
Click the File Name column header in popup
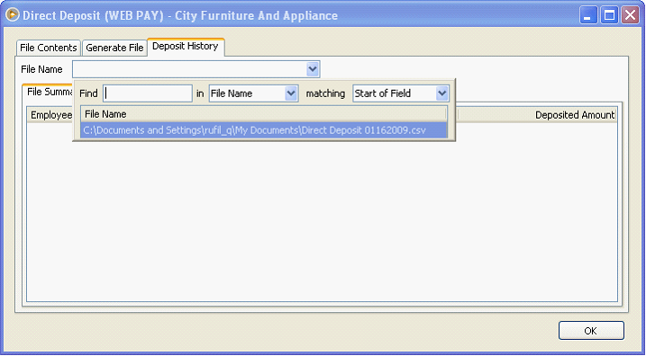tap(264, 114)
